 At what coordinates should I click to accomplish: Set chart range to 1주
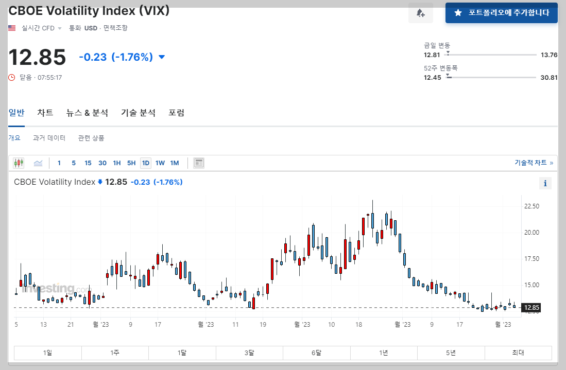(x=115, y=353)
